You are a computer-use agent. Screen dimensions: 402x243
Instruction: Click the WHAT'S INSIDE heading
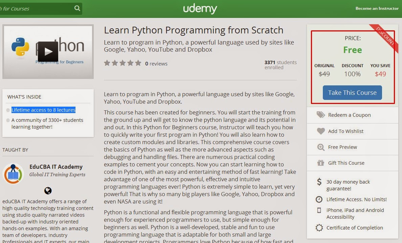(24, 97)
